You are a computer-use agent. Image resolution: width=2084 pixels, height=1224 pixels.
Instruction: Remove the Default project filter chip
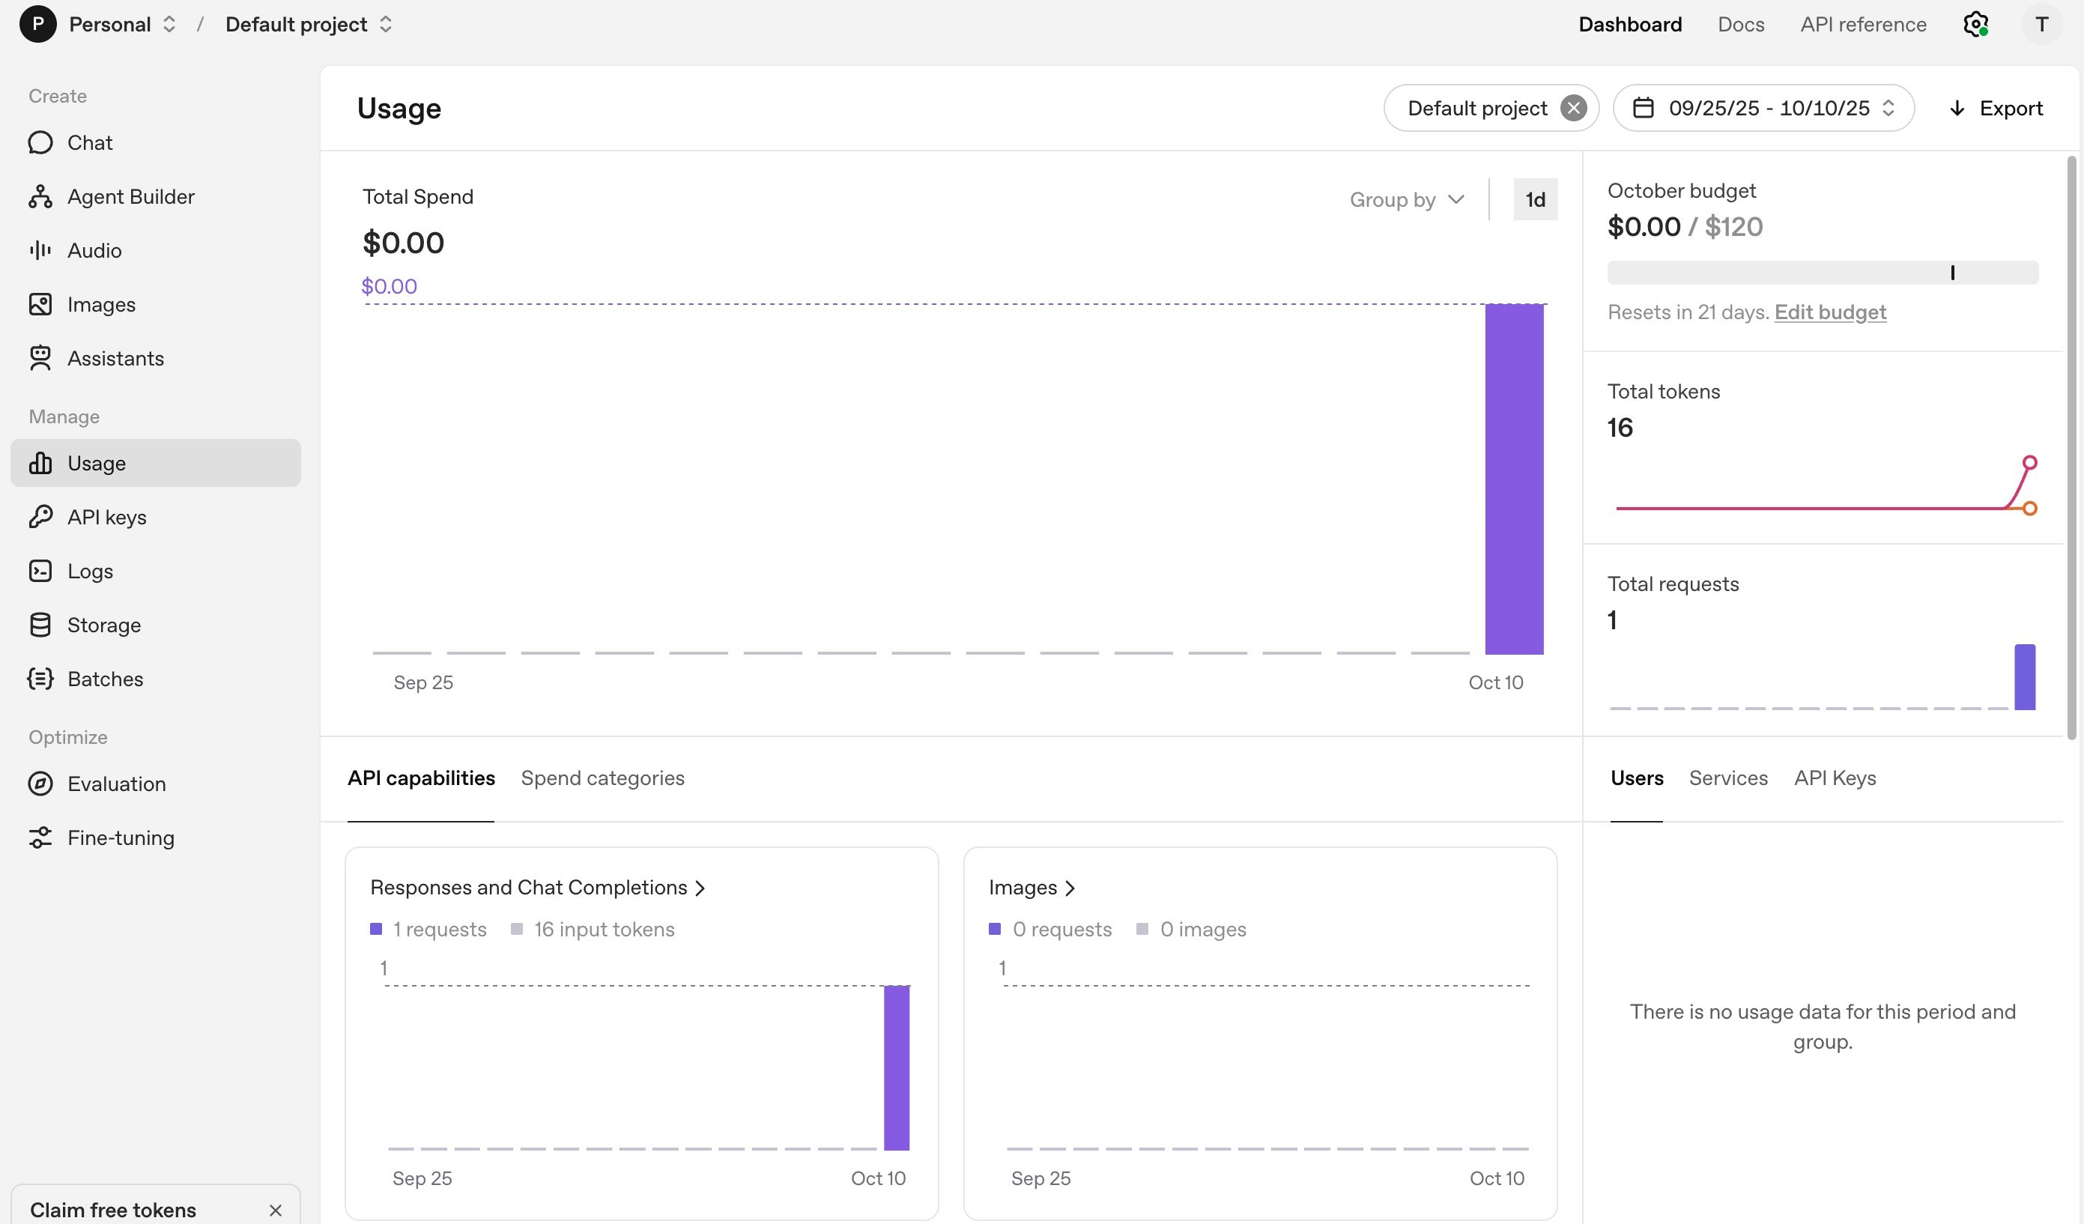pos(1573,109)
